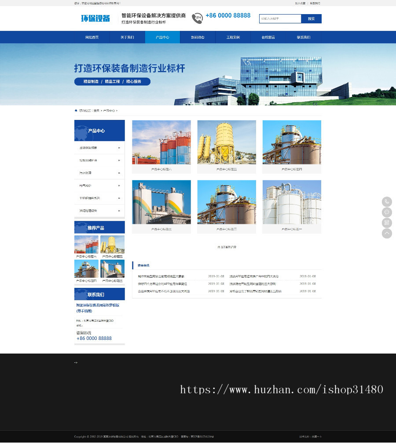Click the 关于我们 navigation item
This screenshot has width=396, height=447.
(128, 37)
